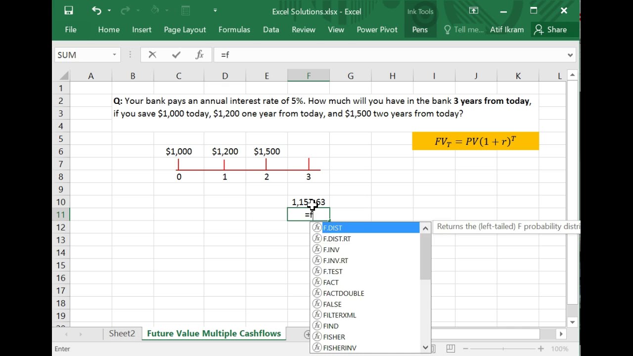Choose F.DIST.RT from the function list
Image resolution: width=633 pixels, height=356 pixels.
pos(365,239)
